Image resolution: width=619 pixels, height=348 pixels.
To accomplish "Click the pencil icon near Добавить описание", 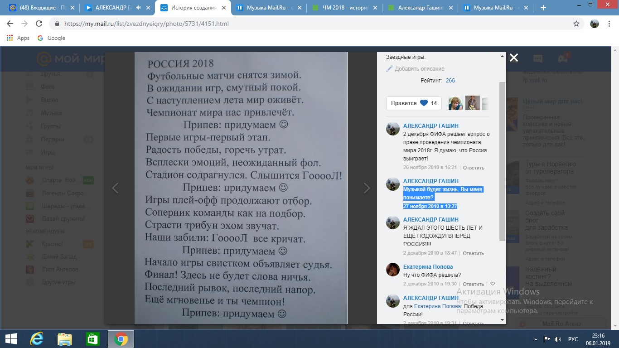I will pyautogui.click(x=389, y=69).
